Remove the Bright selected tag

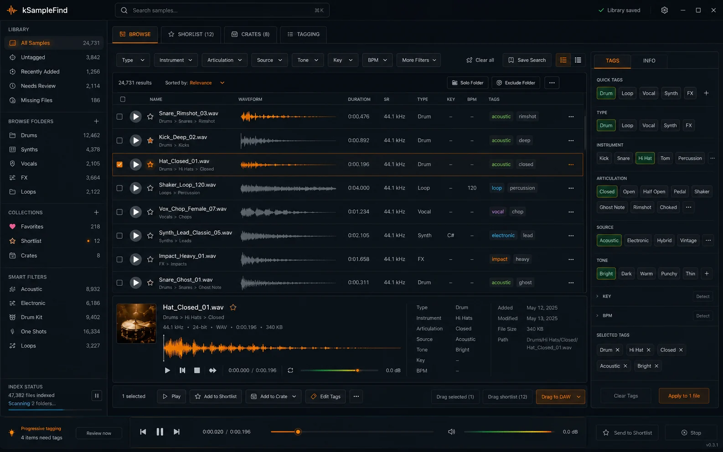[656, 366]
